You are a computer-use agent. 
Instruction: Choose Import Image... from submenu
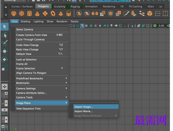(96, 107)
